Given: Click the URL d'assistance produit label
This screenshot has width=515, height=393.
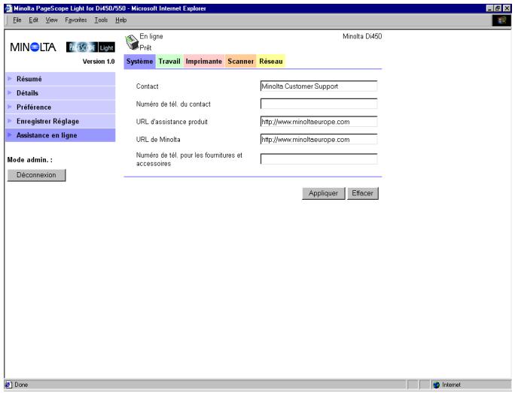Looking at the screenshot, I should [x=172, y=122].
